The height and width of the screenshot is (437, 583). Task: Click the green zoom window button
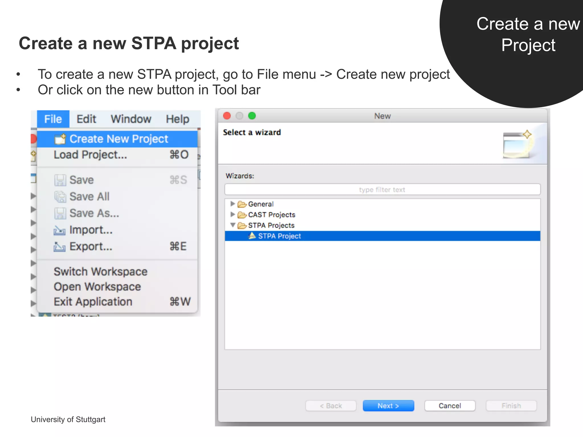(x=252, y=116)
